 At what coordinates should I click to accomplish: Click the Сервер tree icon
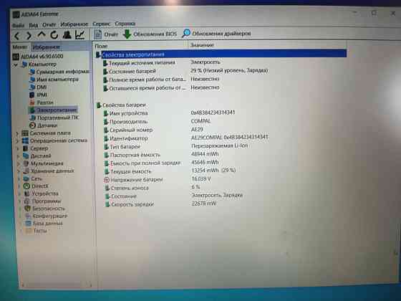click(26, 148)
